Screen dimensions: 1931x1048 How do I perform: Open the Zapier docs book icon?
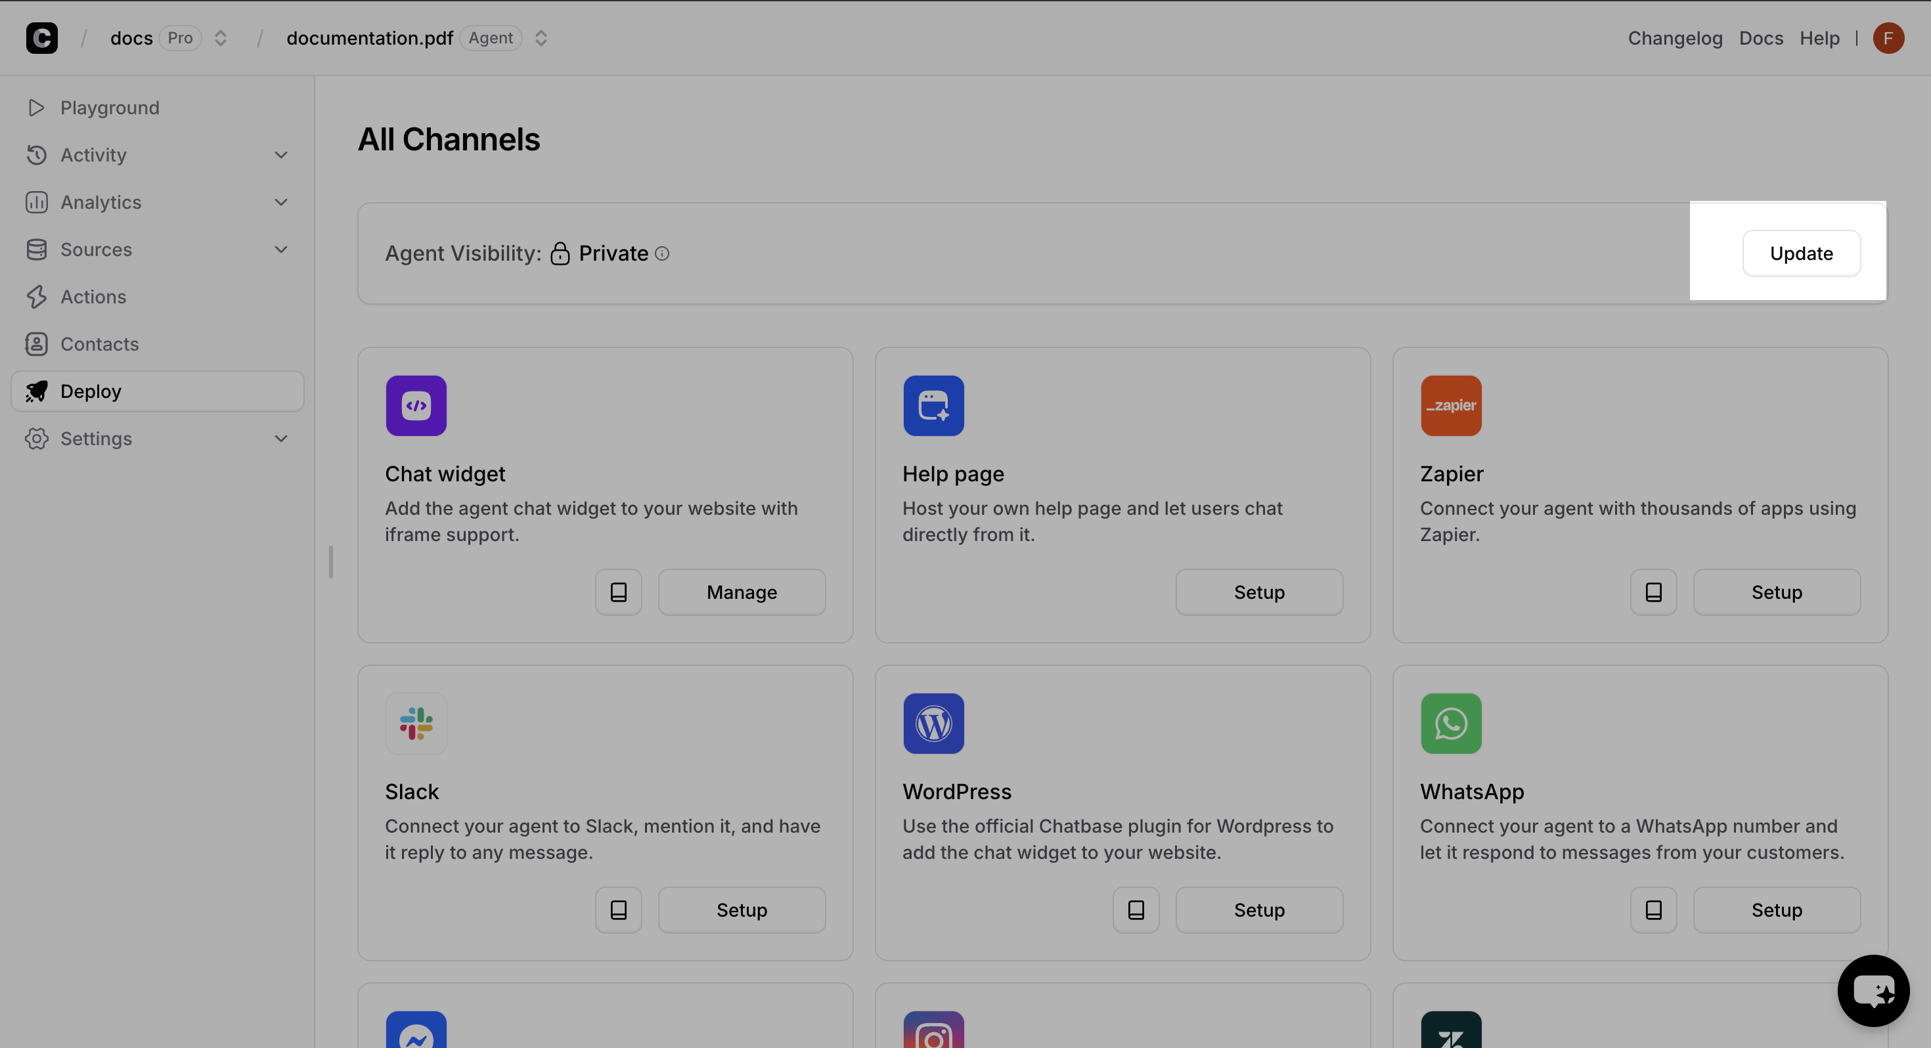(1653, 592)
